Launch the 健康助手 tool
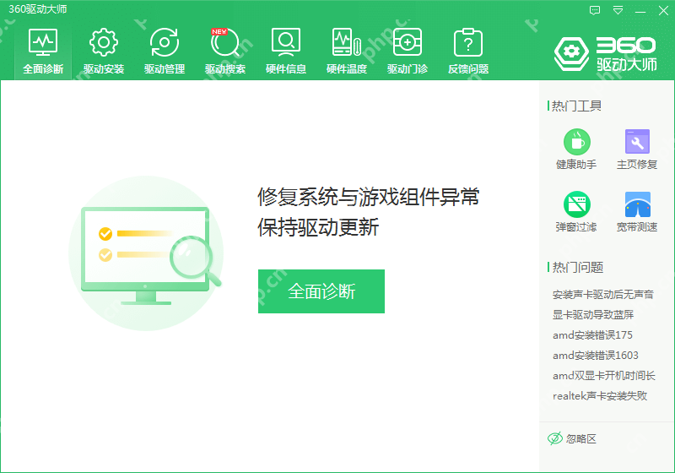This screenshot has height=473, width=675. coord(576,149)
